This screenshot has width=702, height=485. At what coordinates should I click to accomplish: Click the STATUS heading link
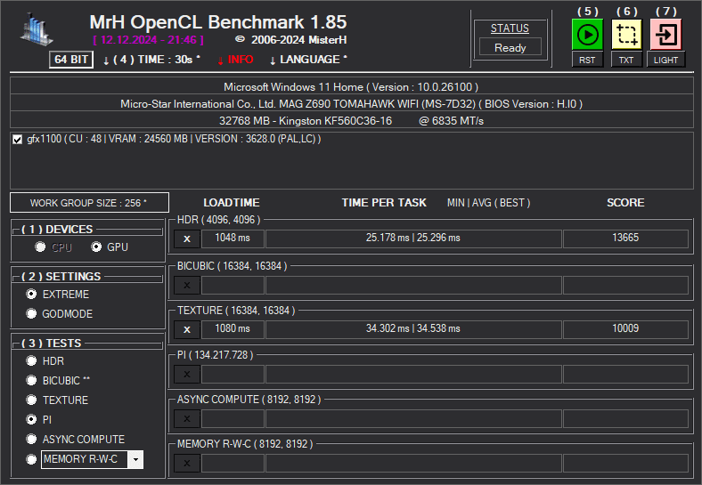click(x=510, y=28)
